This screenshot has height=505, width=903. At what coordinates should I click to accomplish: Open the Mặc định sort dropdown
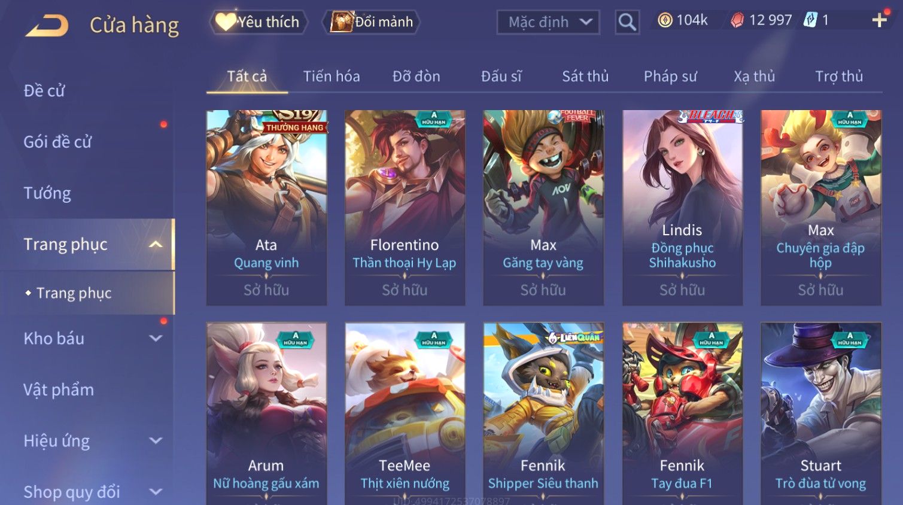pos(548,22)
